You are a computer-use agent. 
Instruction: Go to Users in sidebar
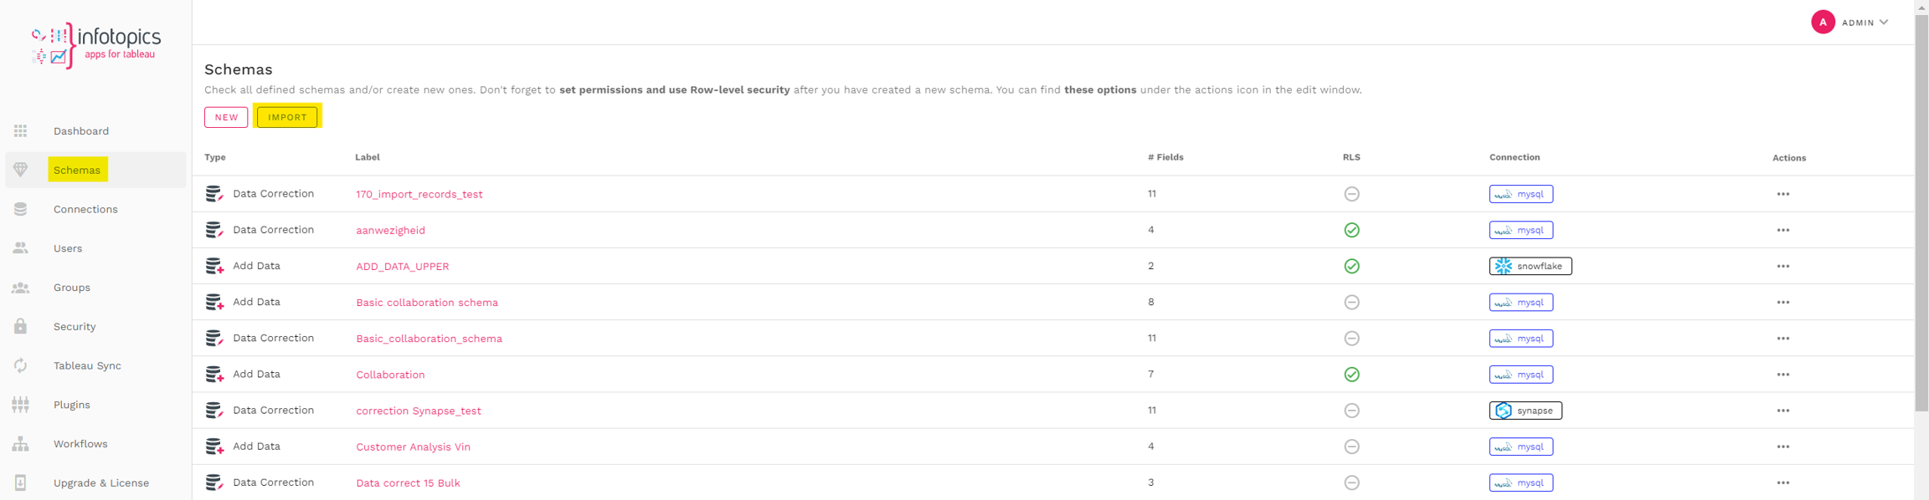coord(68,248)
